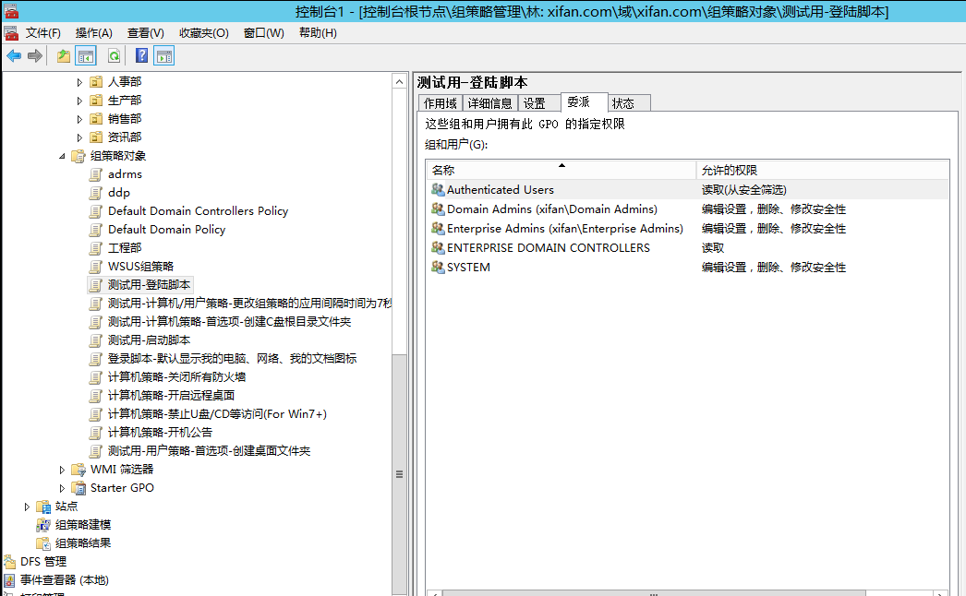Click the ddp GPO scroll icon
The height and width of the screenshot is (596, 966).
tap(95, 193)
